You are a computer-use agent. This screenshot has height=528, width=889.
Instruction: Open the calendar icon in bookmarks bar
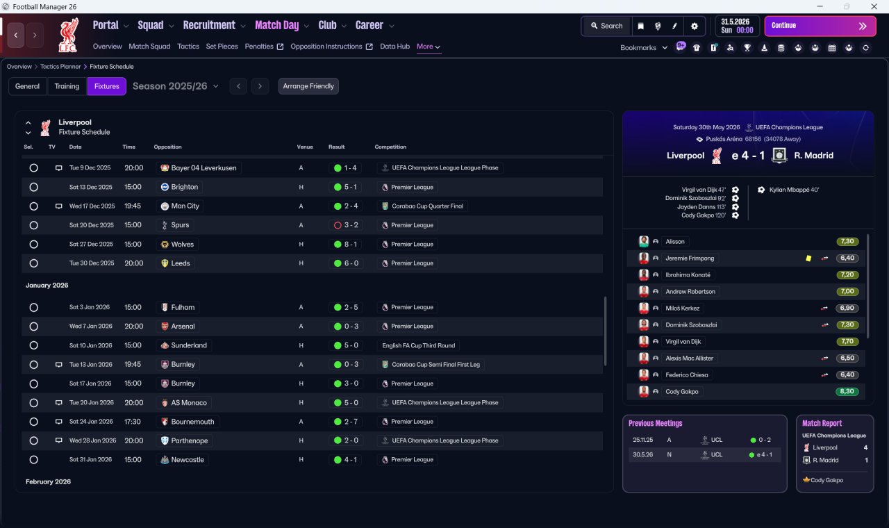tap(832, 48)
